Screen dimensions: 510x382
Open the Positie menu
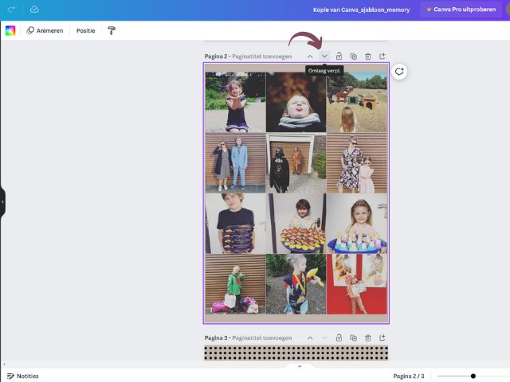[x=85, y=30]
